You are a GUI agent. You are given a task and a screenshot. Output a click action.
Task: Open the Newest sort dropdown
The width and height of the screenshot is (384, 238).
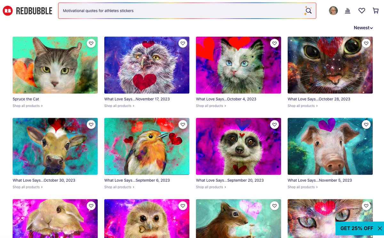(363, 28)
